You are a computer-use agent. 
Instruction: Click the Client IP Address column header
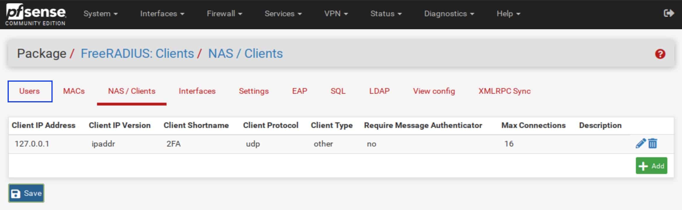(44, 125)
